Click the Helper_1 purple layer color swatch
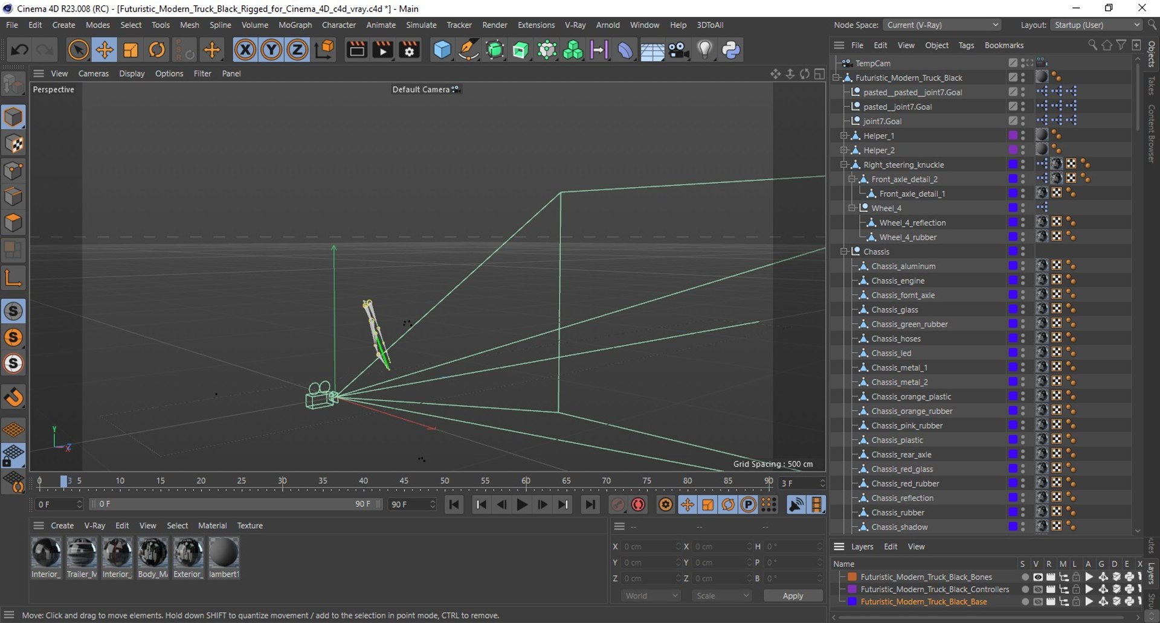1160x623 pixels. pyautogui.click(x=1013, y=136)
